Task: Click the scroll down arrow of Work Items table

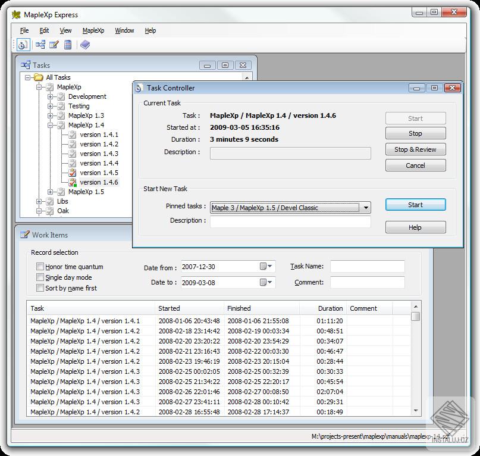Action: (415, 410)
